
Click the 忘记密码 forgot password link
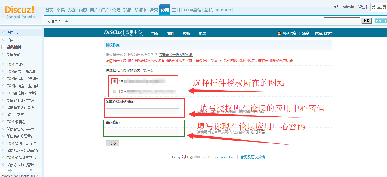(x=258, y=132)
